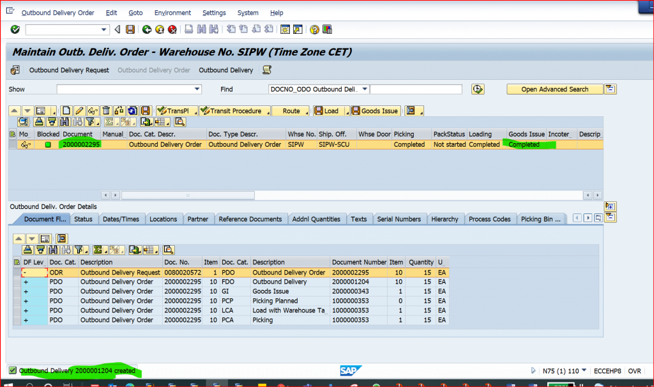Open the Environment menu
Viewport: 654px width, 387px height.
coord(172,13)
